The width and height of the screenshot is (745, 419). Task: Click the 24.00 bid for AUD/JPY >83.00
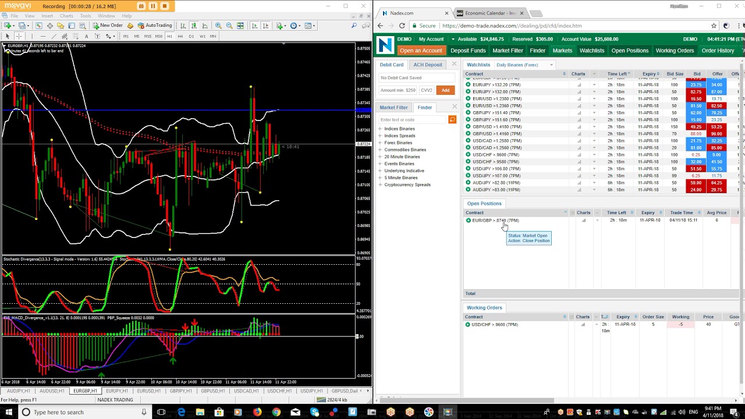(x=696, y=190)
